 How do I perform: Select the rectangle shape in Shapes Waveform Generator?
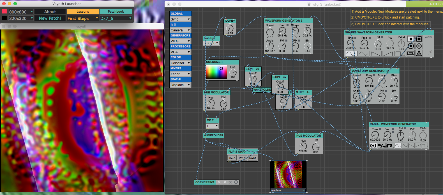411,53
